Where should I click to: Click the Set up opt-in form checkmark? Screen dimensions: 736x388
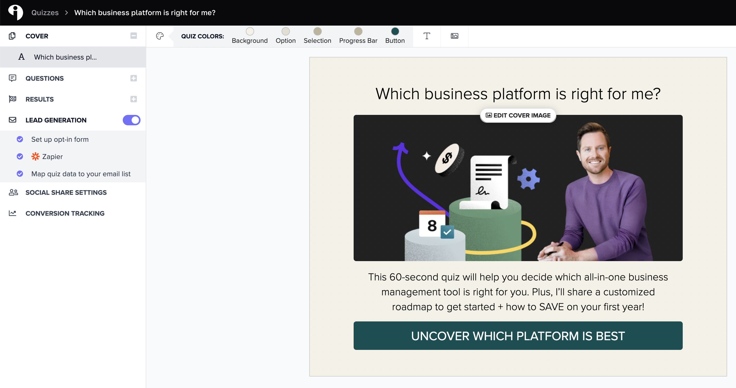20,139
